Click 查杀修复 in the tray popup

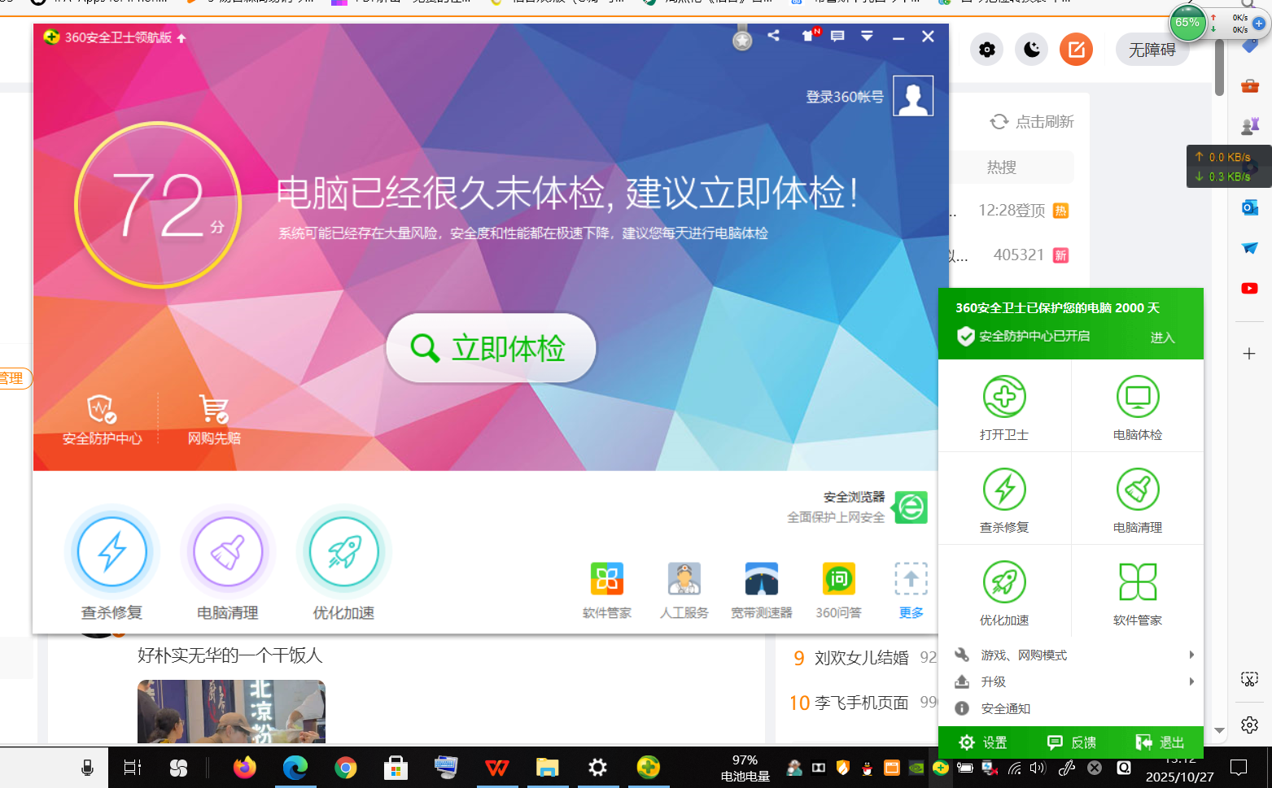pos(1004,501)
